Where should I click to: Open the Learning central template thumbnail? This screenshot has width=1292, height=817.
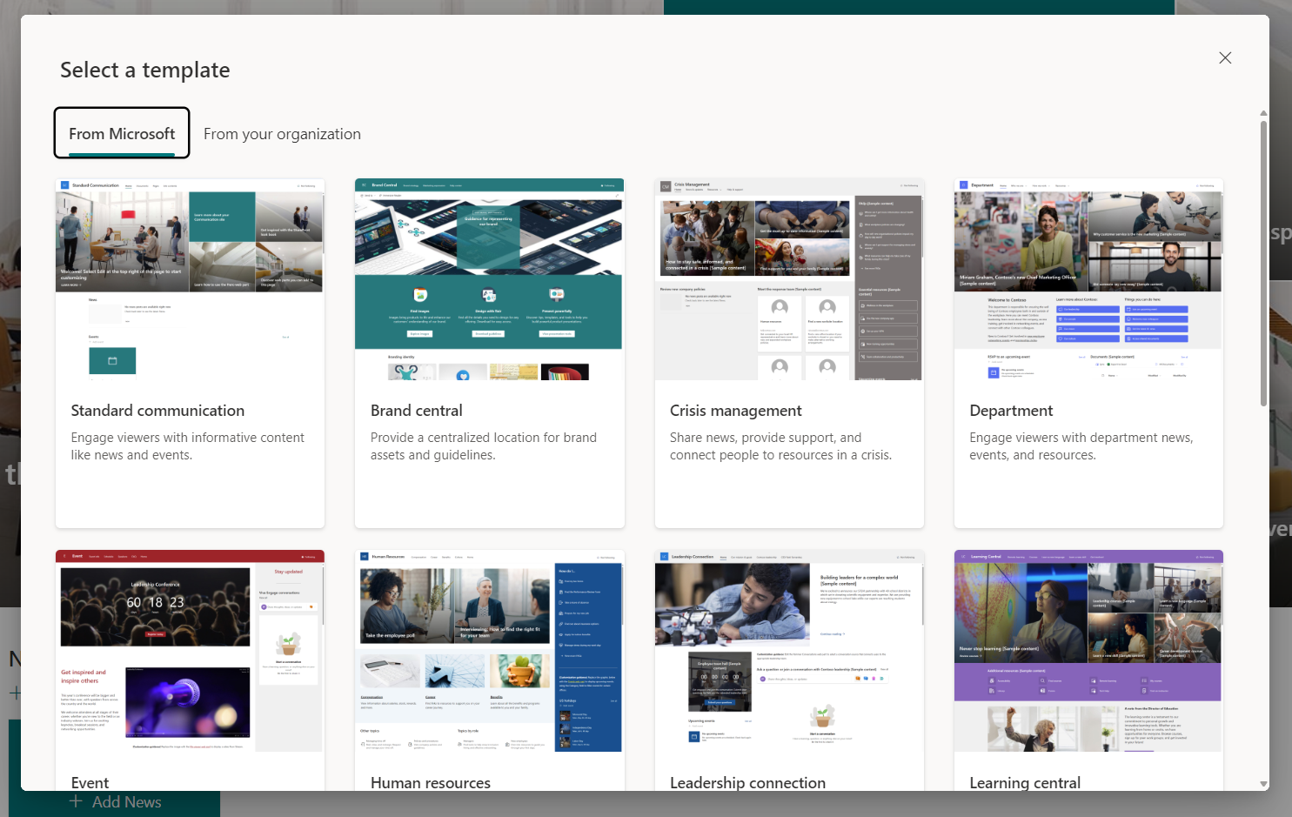click(1088, 651)
